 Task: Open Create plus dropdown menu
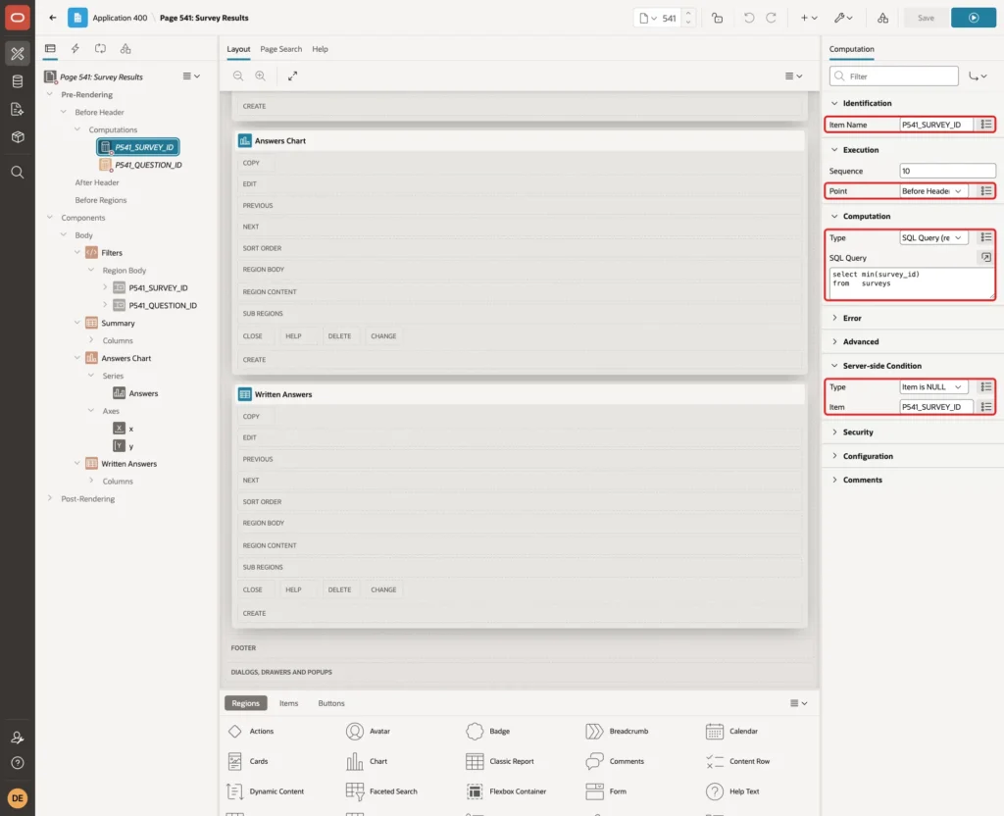[x=809, y=18]
